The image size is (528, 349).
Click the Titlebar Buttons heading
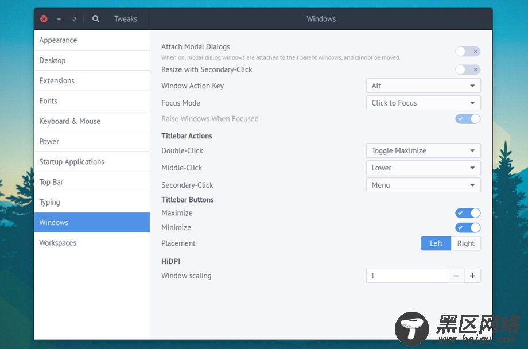pyautogui.click(x=188, y=200)
